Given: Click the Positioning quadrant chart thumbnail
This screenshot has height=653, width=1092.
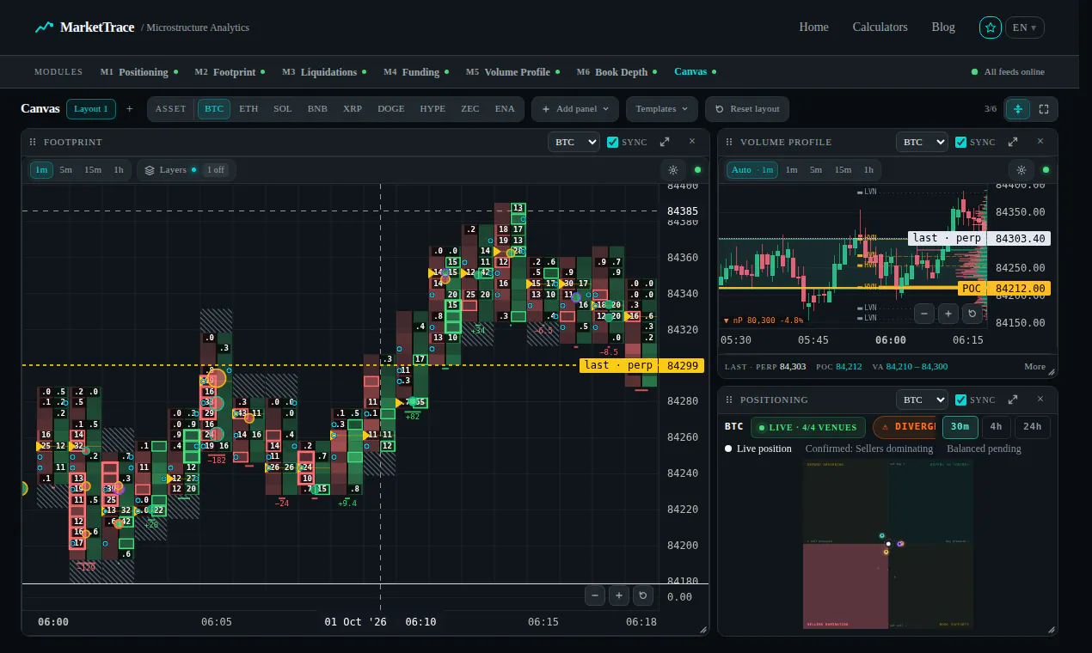Looking at the screenshot, I should coord(887,544).
